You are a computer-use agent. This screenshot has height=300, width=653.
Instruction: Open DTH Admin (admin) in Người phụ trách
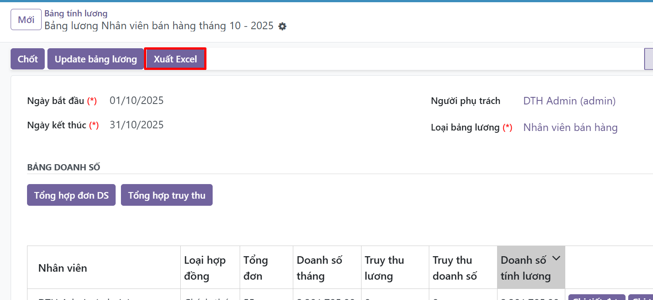pyautogui.click(x=569, y=101)
